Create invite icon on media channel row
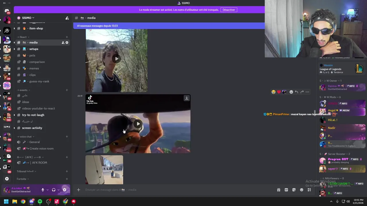This screenshot has width=367, height=206. click(x=63, y=43)
